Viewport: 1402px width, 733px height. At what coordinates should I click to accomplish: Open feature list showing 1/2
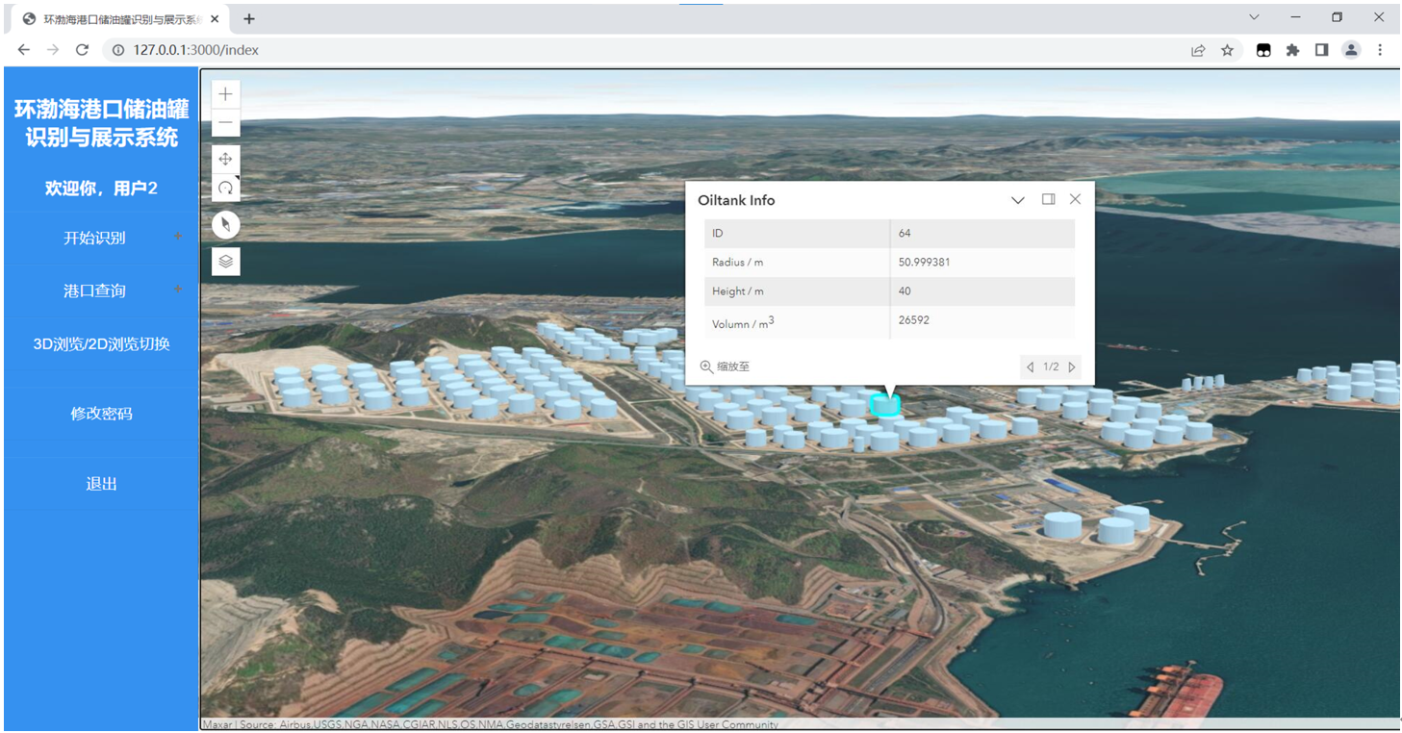pyautogui.click(x=1051, y=366)
